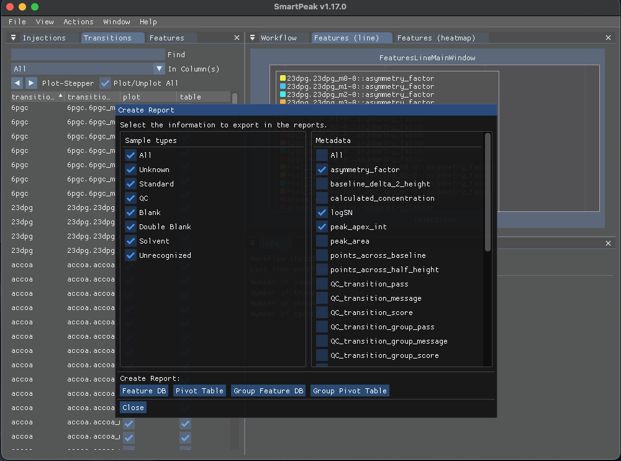Open the Window menu
The image size is (621, 461).
tap(117, 22)
